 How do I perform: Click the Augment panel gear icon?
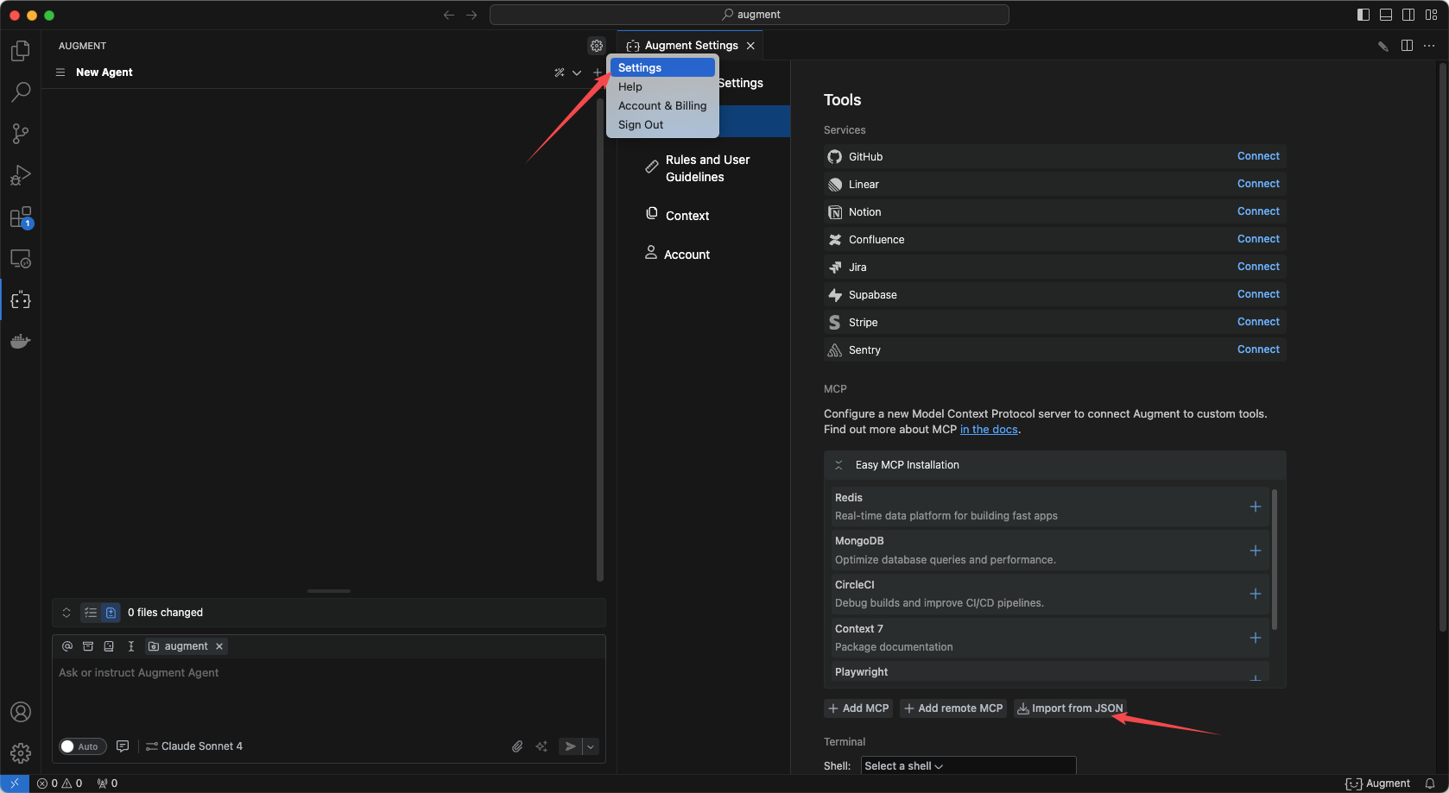[x=597, y=46]
